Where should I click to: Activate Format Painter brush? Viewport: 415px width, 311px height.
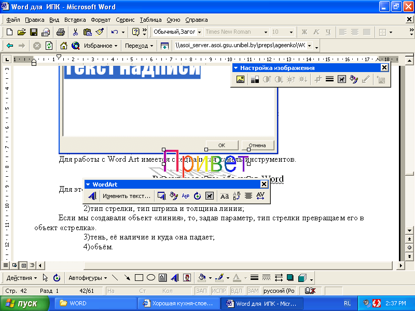[100, 32]
